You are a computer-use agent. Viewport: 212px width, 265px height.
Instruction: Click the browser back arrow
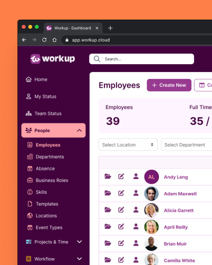[x=24, y=40]
